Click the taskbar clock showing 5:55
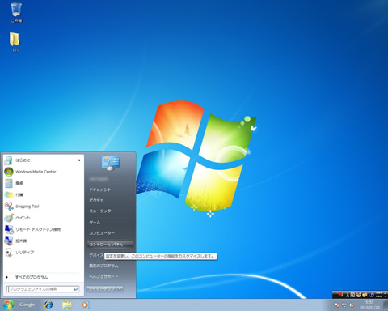This screenshot has height=311, width=388. click(369, 305)
